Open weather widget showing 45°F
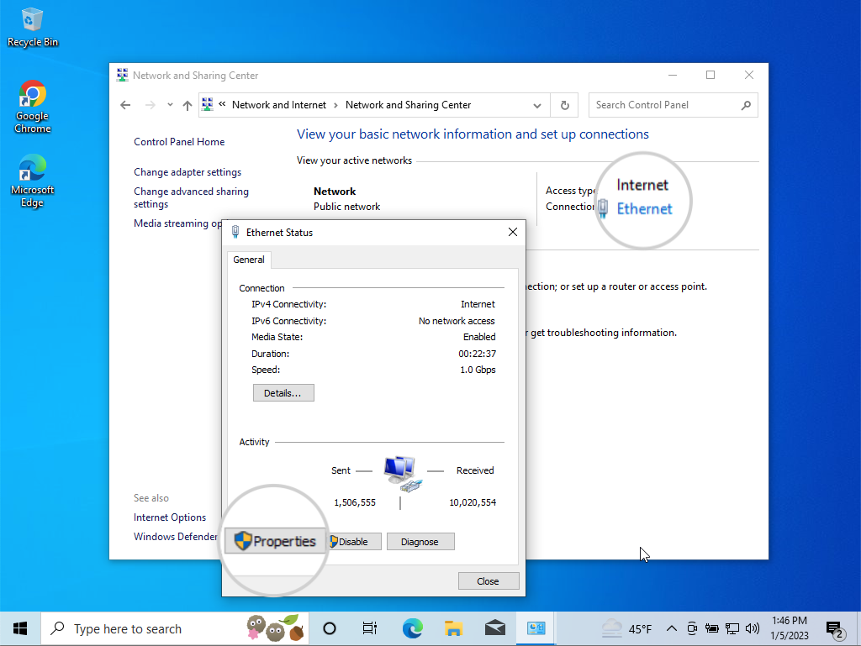 click(x=626, y=628)
